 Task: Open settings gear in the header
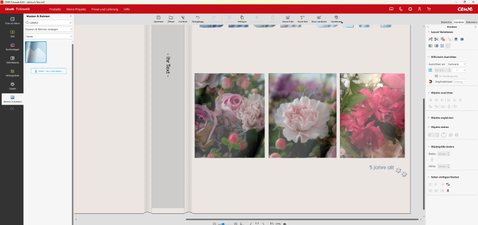pos(410,9)
